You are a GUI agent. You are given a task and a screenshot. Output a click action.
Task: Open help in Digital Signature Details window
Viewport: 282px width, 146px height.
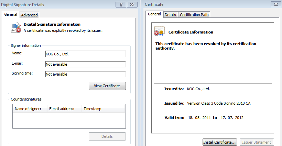(121, 5)
